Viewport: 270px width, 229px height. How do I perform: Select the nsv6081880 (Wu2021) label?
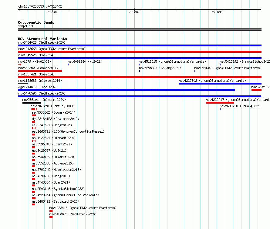(85, 61)
